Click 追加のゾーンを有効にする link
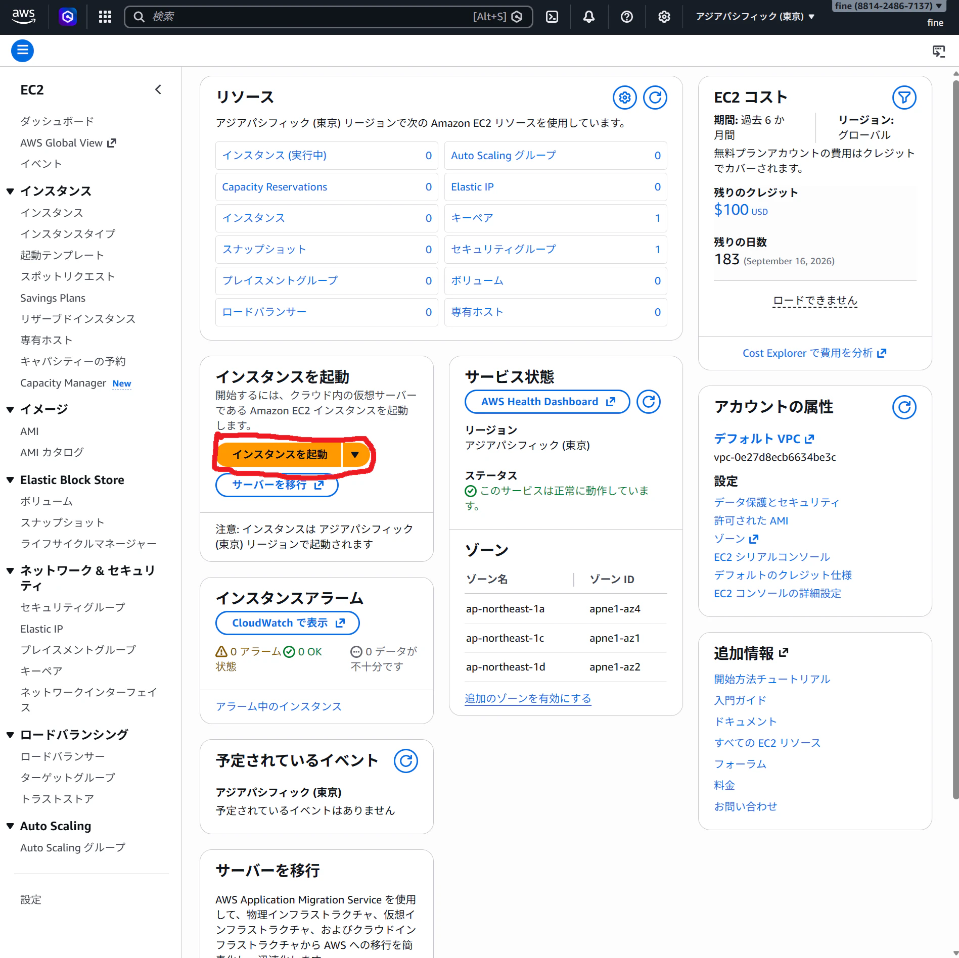Screen dimensions: 959x958 528,698
